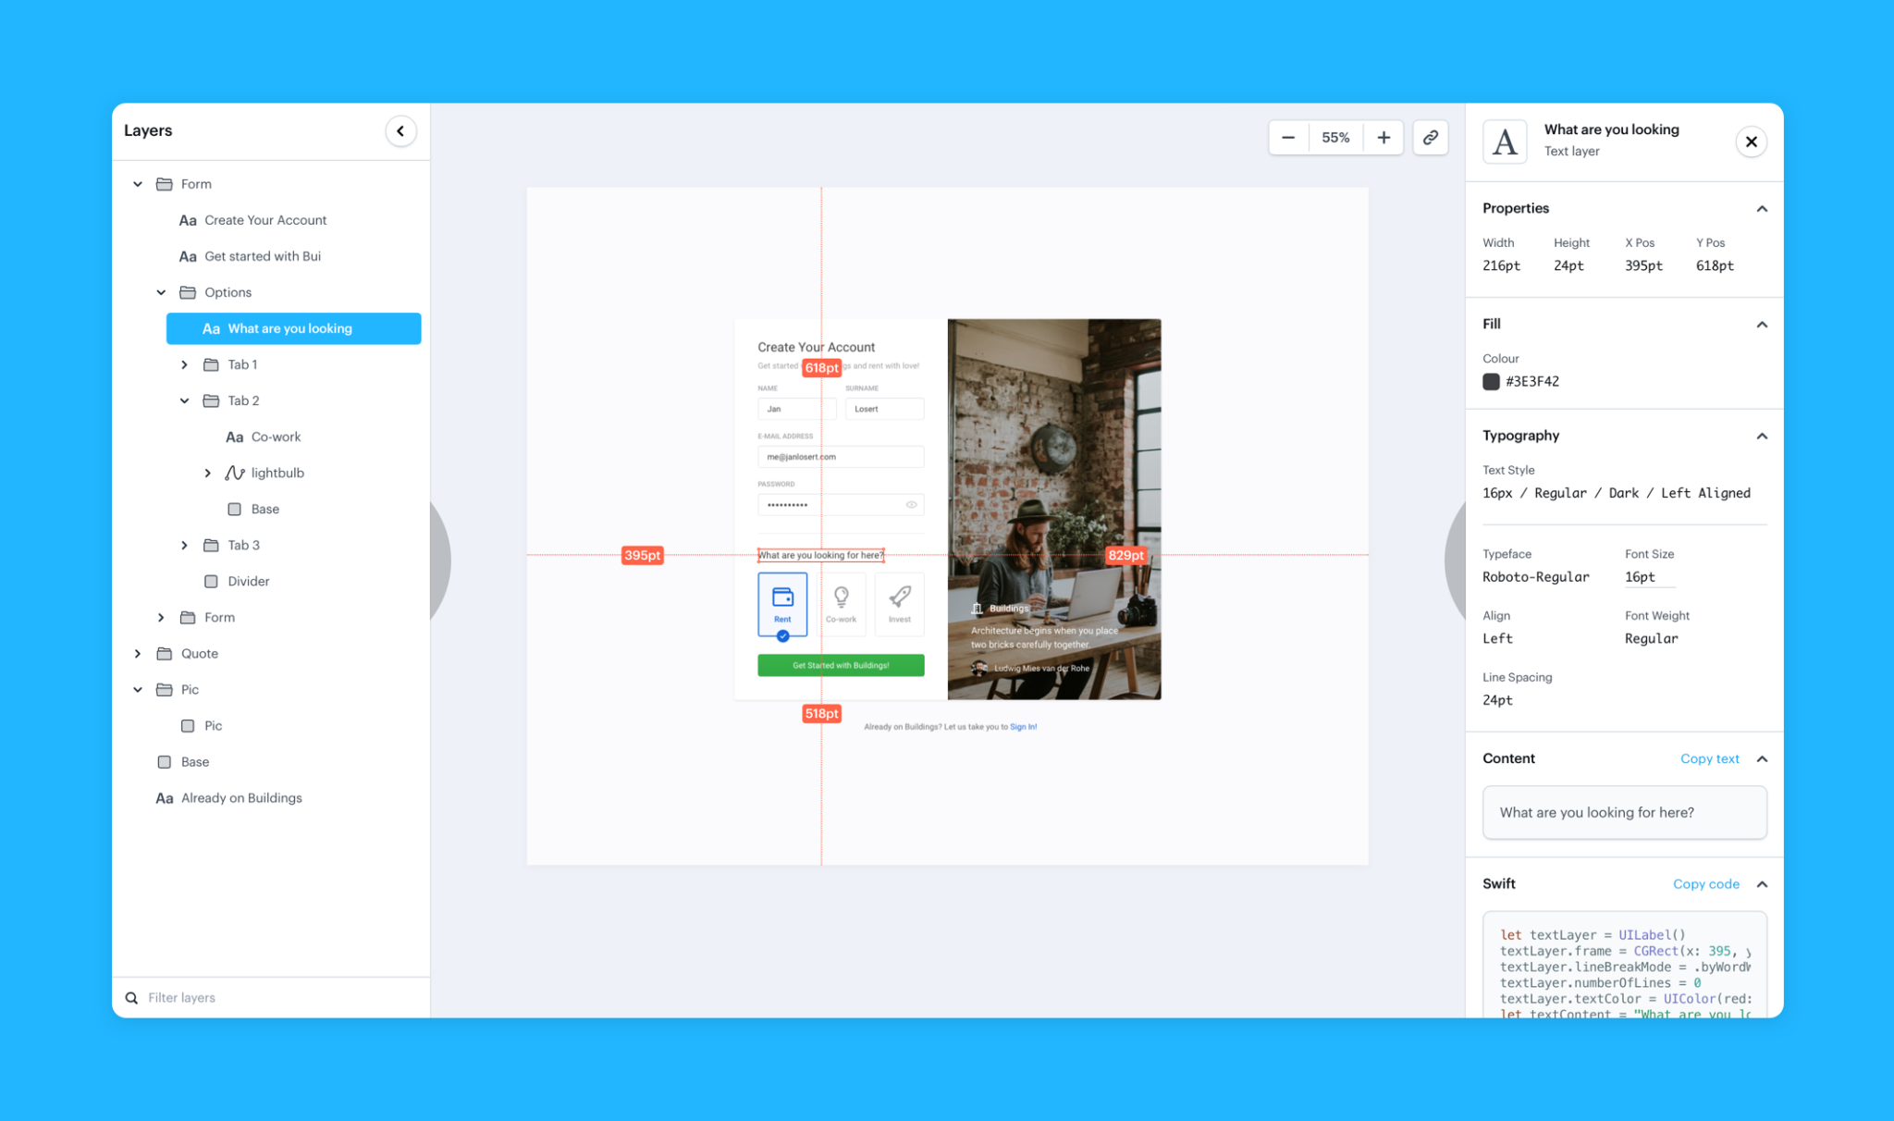Select the Invest rocket option in the artboard
The height and width of the screenshot is (1121, 1894).
[x=900, y=605]
